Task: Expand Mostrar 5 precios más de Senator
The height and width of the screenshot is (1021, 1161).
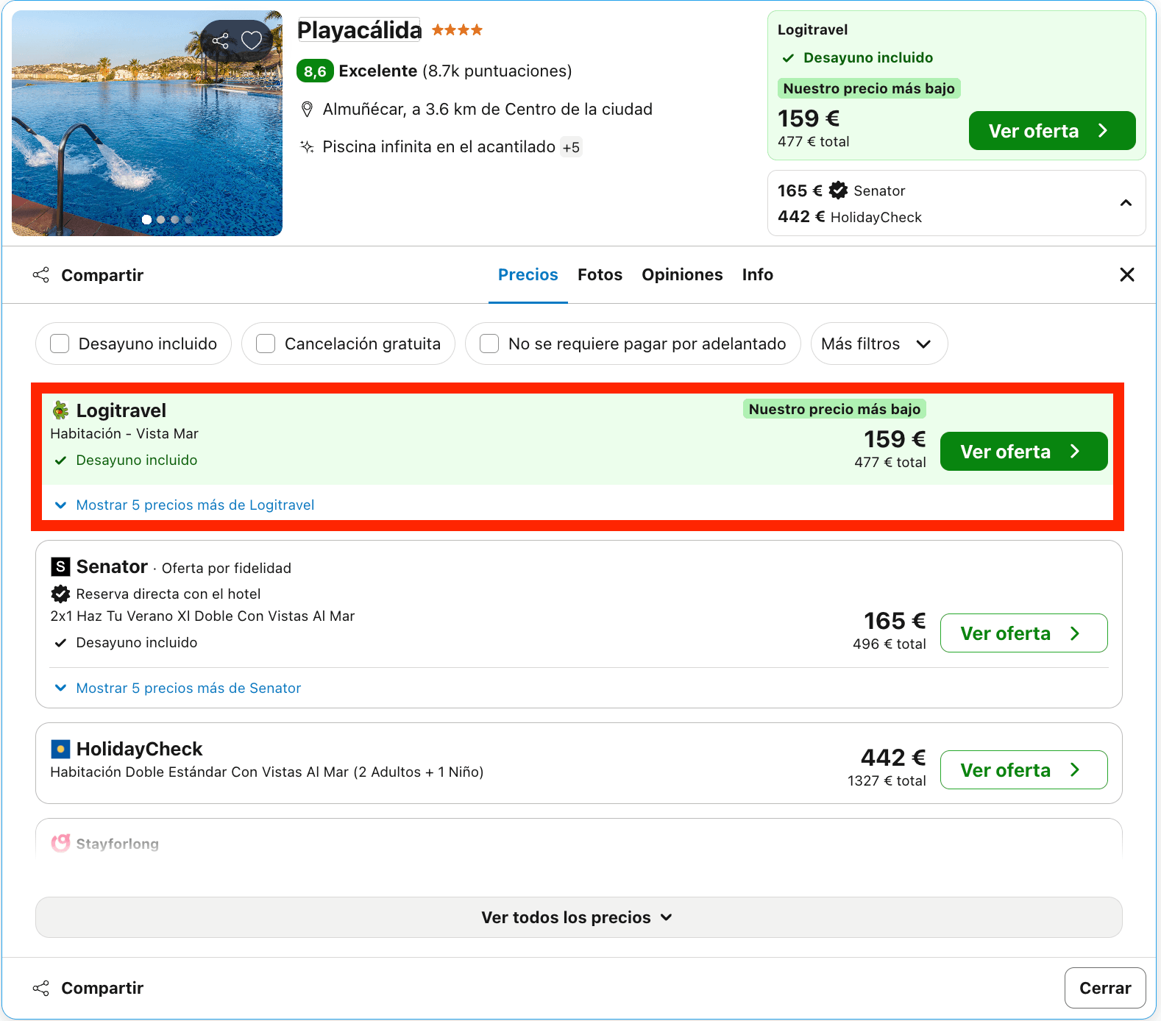Action: [178, 688]
